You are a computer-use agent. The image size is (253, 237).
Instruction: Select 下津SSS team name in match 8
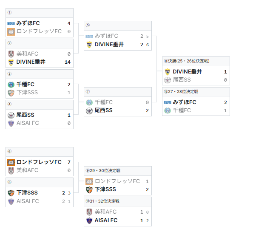pyautogui.click(x=27, y=193)
